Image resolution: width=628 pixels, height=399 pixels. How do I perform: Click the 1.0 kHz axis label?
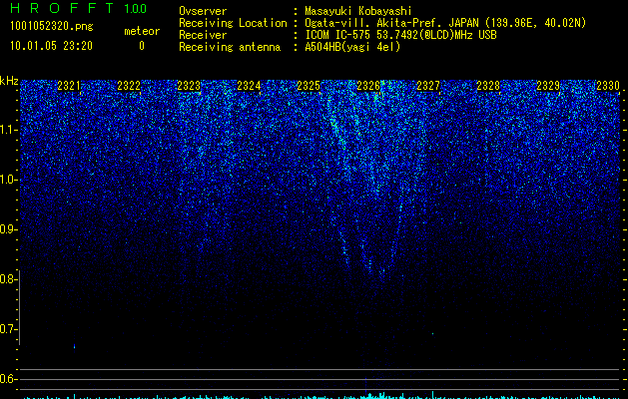pos(8,180)
